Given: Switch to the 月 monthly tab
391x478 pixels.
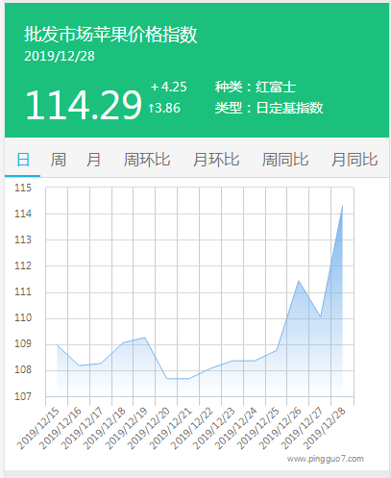Looking at the screenshot, I should tap(93, 160).
